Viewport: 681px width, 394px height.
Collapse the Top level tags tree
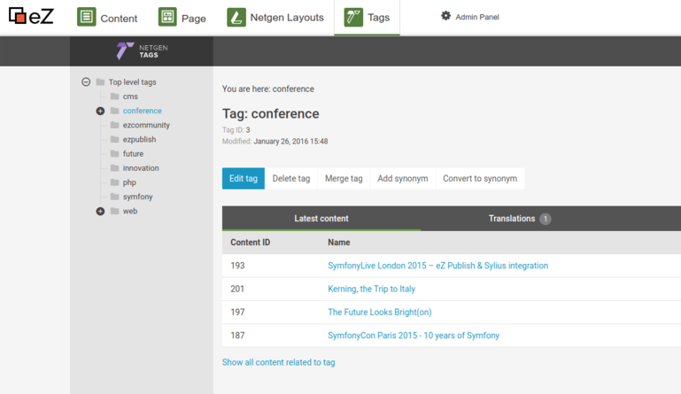86,81
